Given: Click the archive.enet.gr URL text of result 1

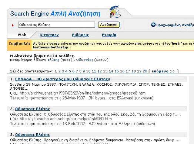Looking at the screenshot, I should click(x=83, y=93).
